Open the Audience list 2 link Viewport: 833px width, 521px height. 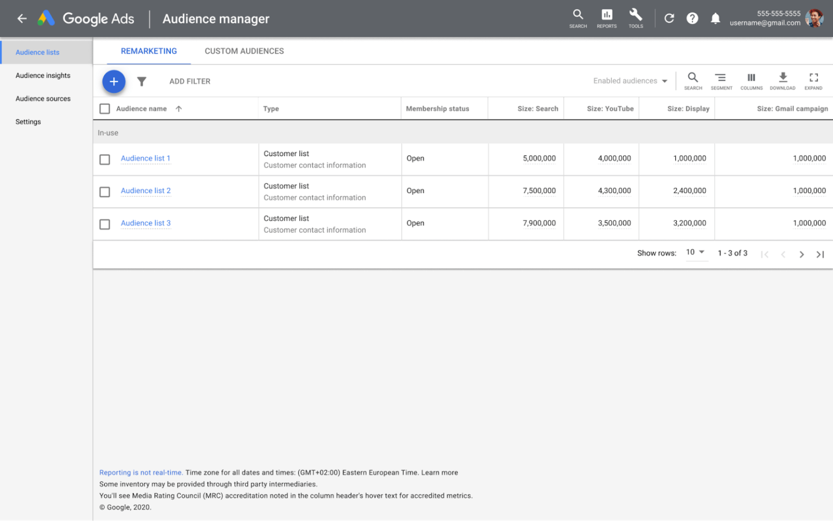pos(145,191)
